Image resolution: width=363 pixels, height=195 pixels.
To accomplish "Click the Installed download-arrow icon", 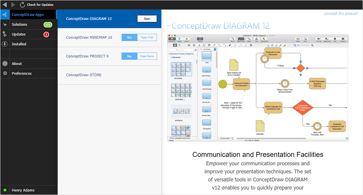I will tap(5, 44).
